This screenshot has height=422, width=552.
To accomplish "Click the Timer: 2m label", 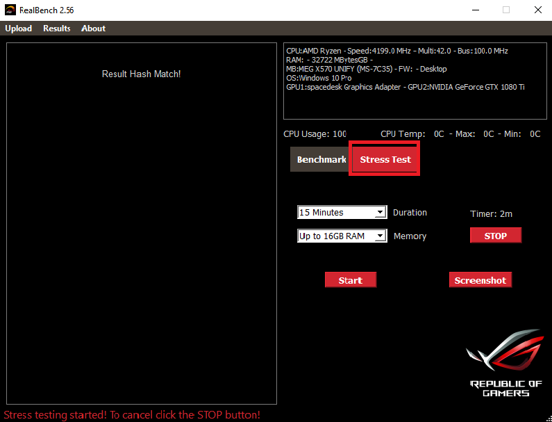I will [491, 213].
